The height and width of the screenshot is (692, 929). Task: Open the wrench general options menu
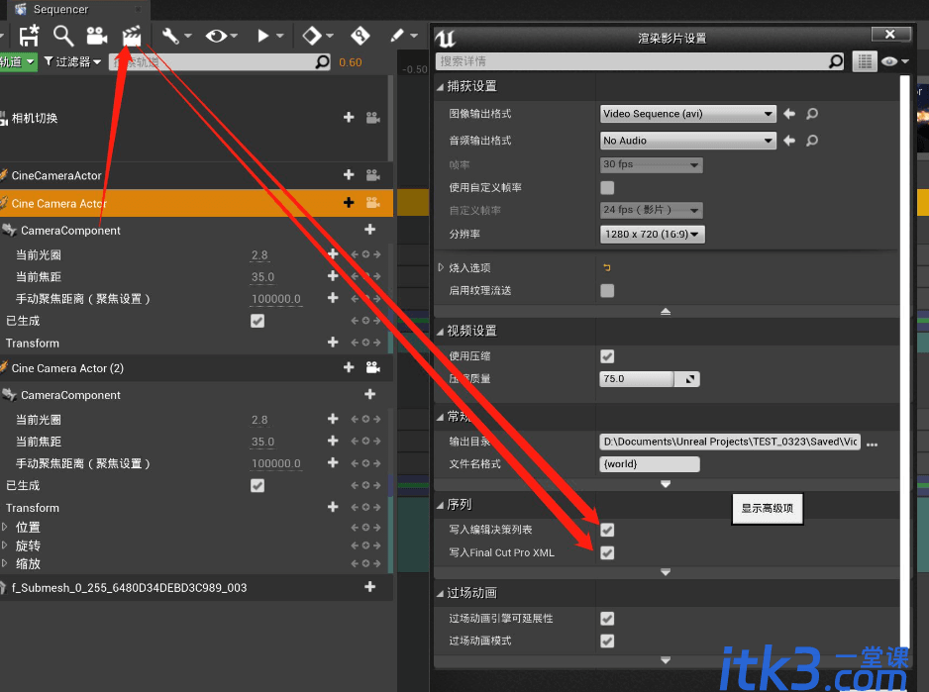point(176,37)
